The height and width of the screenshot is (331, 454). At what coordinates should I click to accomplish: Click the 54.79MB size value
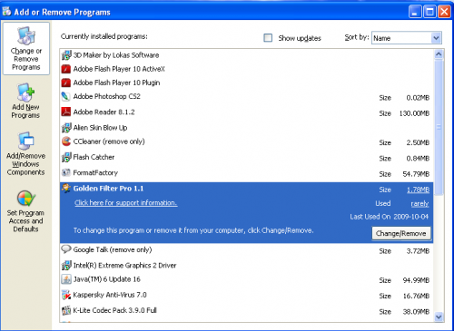tap(416, 174)
